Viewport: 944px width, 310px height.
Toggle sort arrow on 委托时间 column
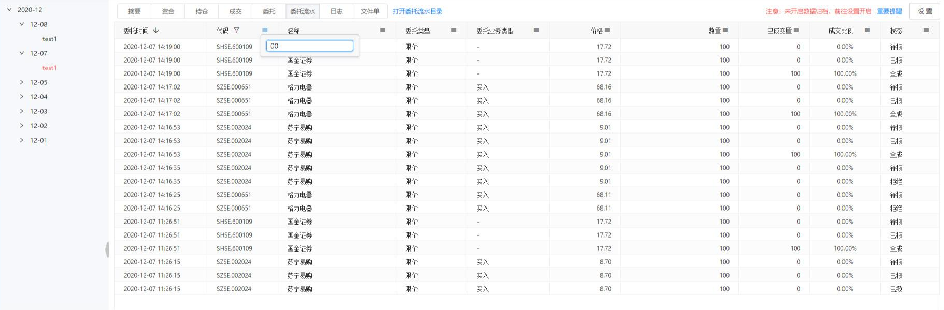pos(156,31)
